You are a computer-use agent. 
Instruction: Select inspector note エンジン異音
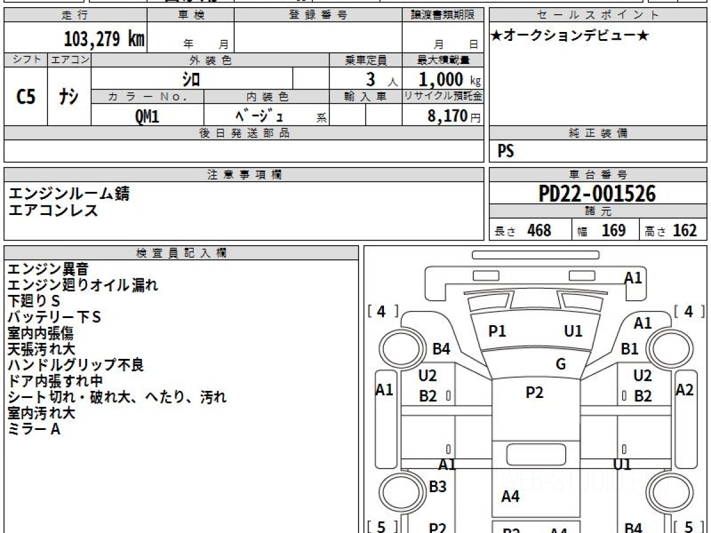pos(47,269)
